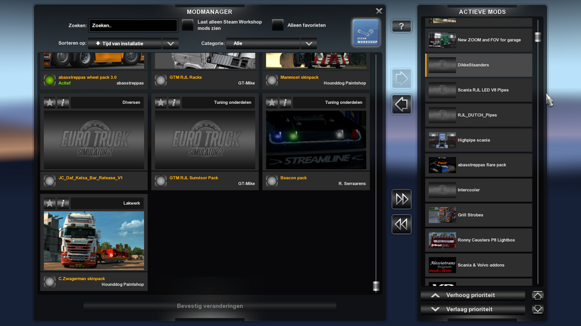Enable Alleen favorieten checkbox
This screenshot has width=581, height=326.
[278, 25]
